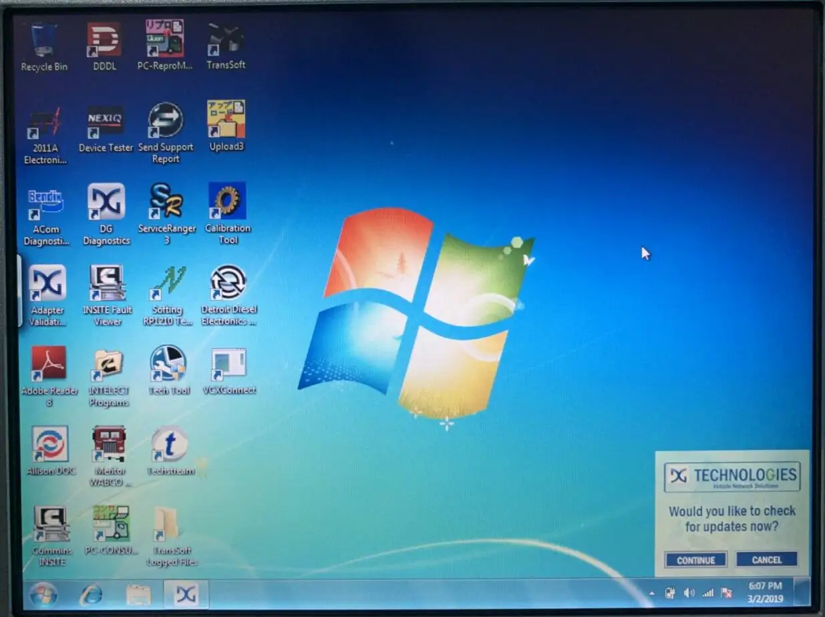Launch DG Diagnostics shortcut
Screen dimensions: 825x617
[106, 215]
